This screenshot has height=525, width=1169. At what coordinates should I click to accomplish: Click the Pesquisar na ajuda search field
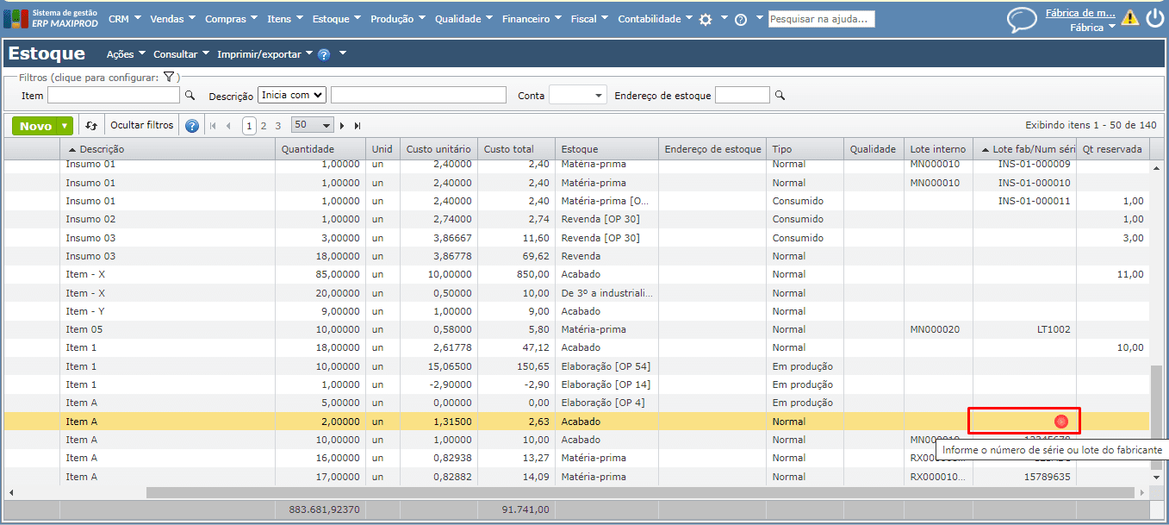[821, 19]
